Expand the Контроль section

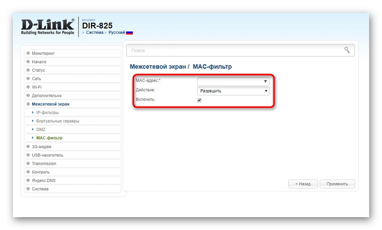[73, 172]
